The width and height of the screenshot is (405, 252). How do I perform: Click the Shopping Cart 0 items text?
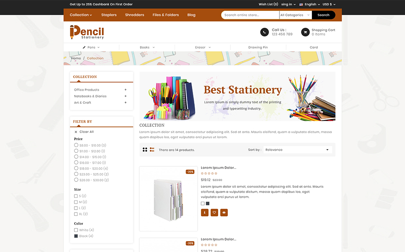(x=324, y=32)
